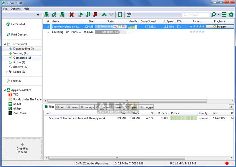Open Preferences via the gear icon
Image resolution: width=236 pixels, height=167 pixels.
231,15
